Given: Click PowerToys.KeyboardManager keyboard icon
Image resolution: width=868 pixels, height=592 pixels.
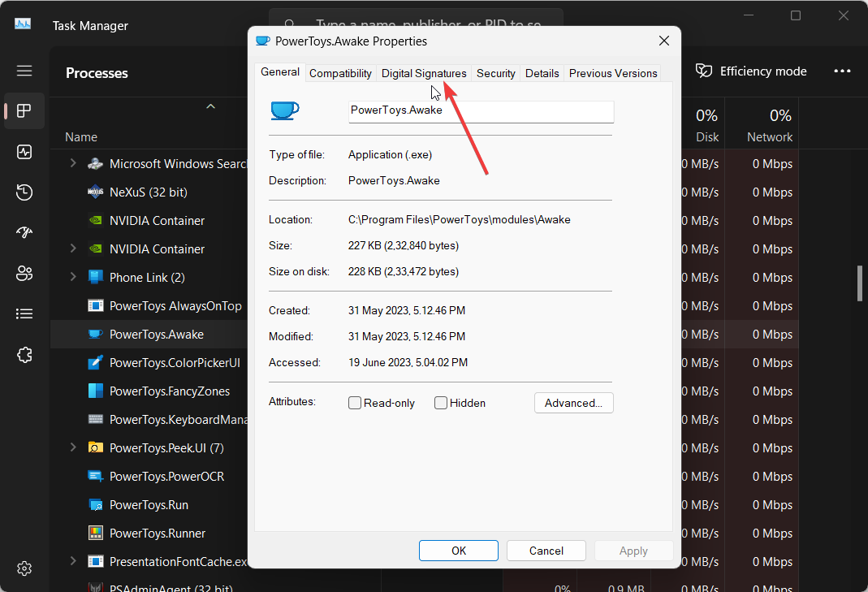Looking at the screenshot, I should pos(95,419).
